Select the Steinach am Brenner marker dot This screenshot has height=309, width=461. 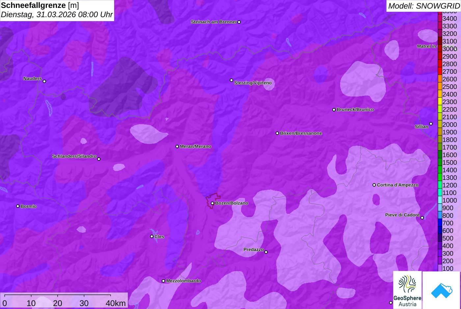pos(239,22)
